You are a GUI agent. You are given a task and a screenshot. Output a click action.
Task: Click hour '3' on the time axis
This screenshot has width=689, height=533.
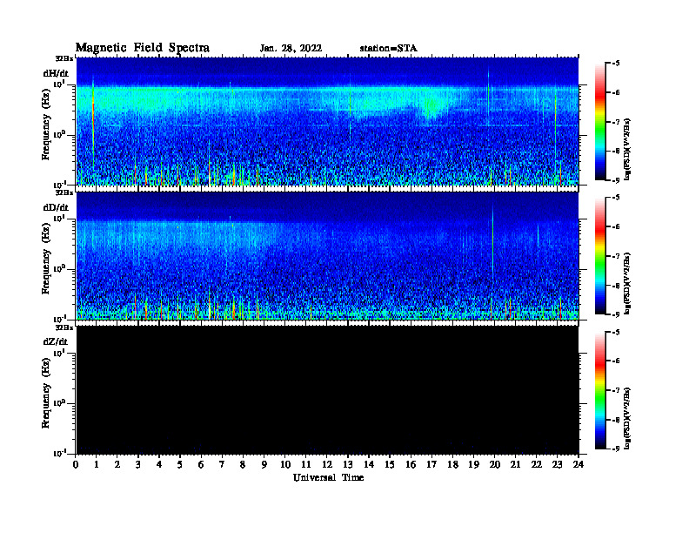coord(138,464)
